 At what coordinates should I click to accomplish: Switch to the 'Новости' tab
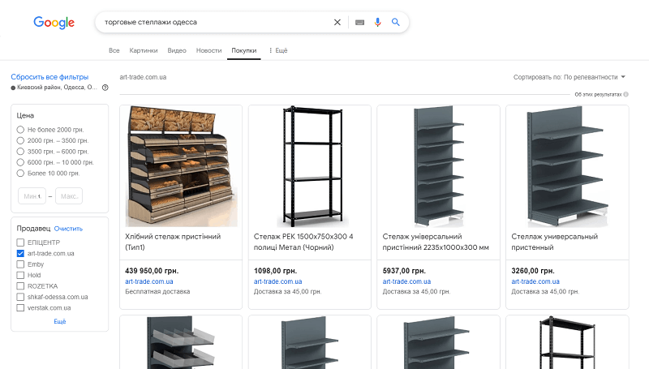click(x=209, y=50)
